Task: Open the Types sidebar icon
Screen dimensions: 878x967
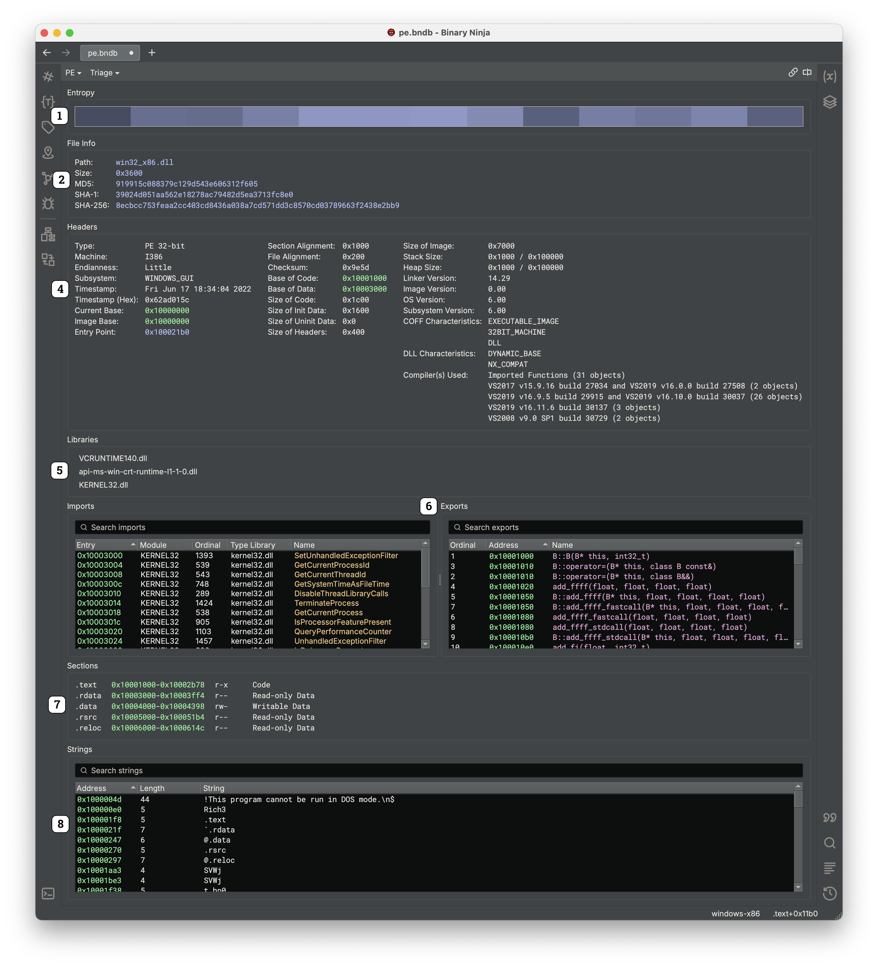Action: pyautogui.click(x=48, y=102)
